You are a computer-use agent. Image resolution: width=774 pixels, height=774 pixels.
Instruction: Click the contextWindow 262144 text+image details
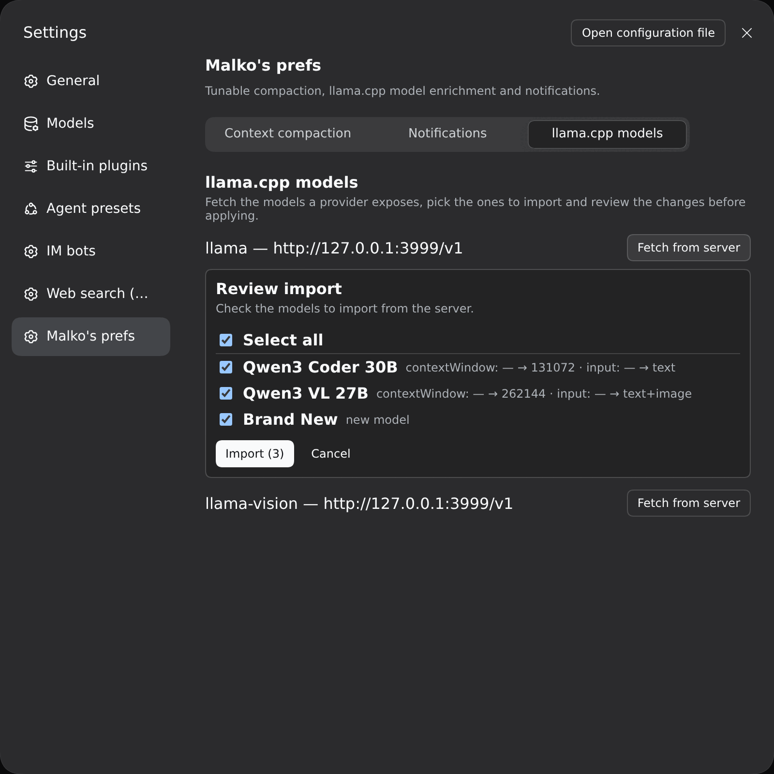(534, 394)
